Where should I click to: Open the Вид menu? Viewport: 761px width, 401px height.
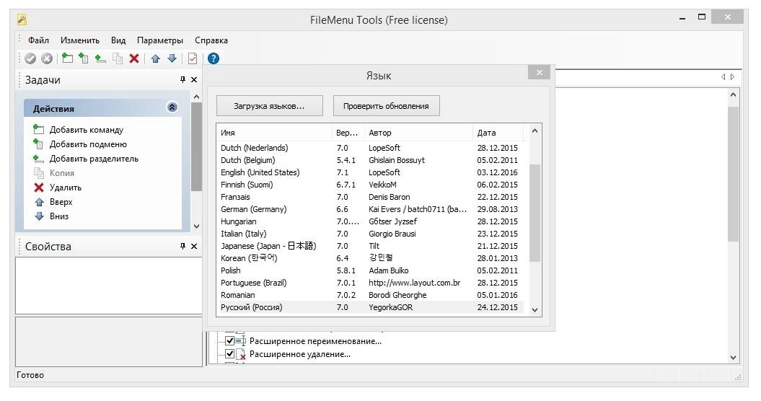[x=118, y=40]
